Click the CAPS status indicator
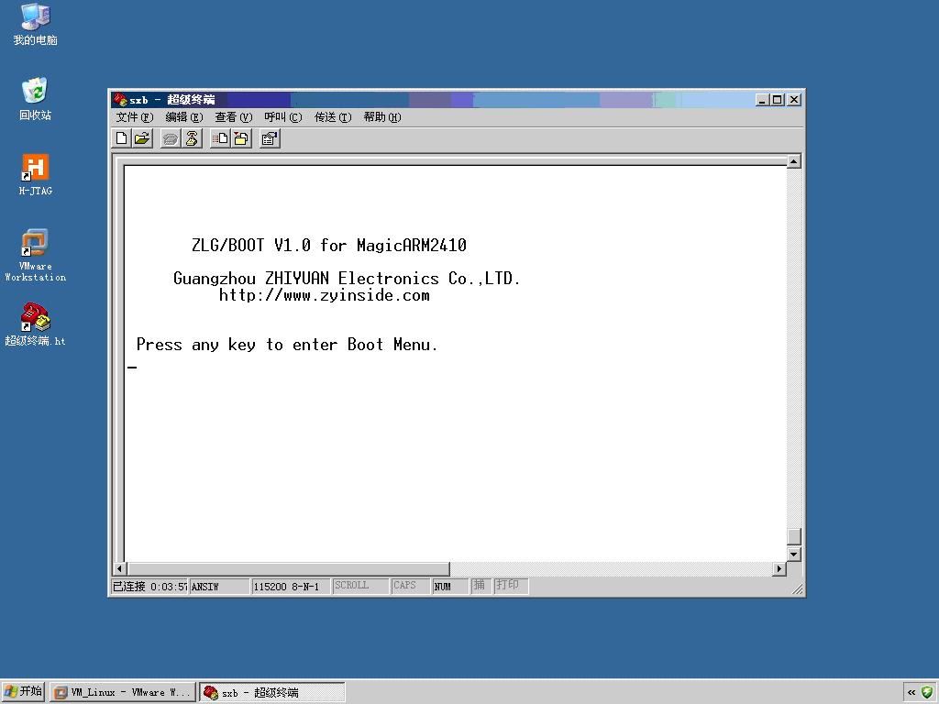Image resolution: width=939 pixels, height=704 pixels. pyautogui.click(x=410, y=586)
